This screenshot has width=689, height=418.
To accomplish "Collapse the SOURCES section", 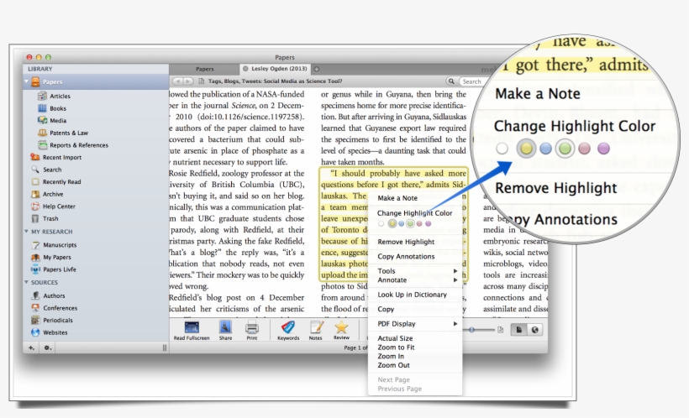I will point(26,282).
